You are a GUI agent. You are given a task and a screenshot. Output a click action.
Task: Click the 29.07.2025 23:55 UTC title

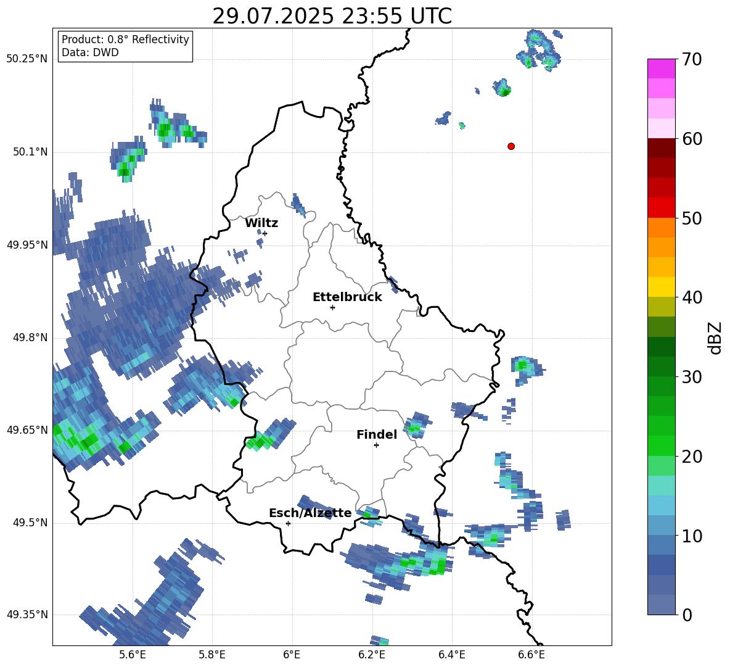click(x=332, y=16)
